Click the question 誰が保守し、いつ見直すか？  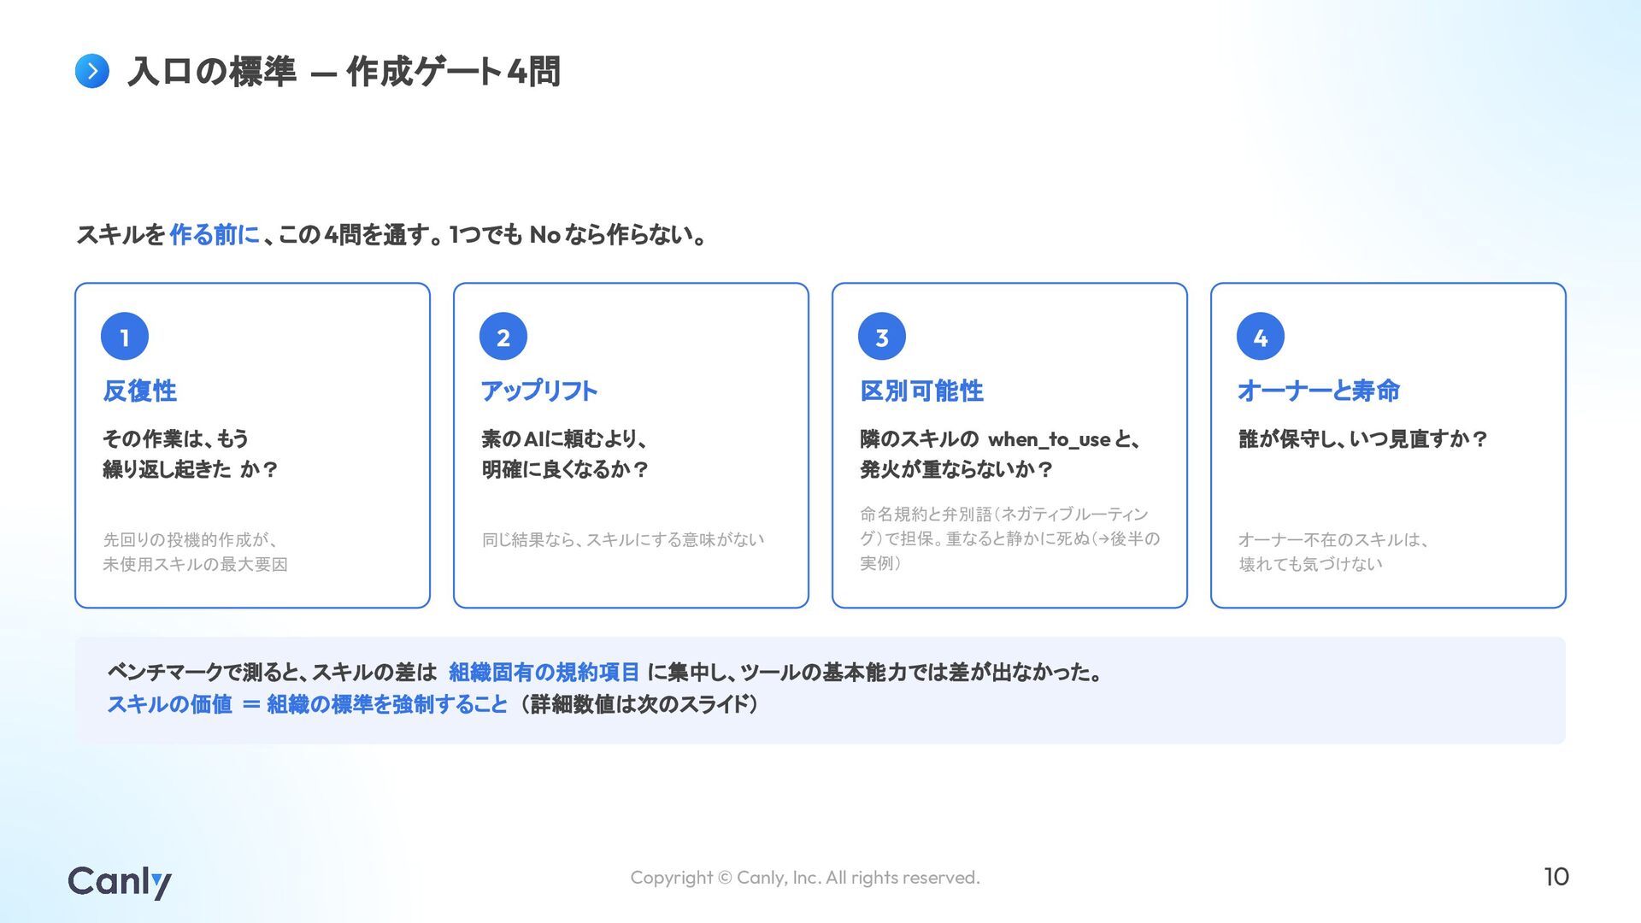coord(1363,439)
